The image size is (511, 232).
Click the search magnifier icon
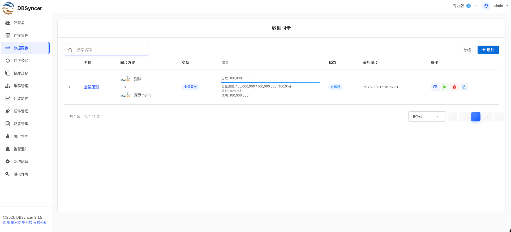(x=70, y=50)
